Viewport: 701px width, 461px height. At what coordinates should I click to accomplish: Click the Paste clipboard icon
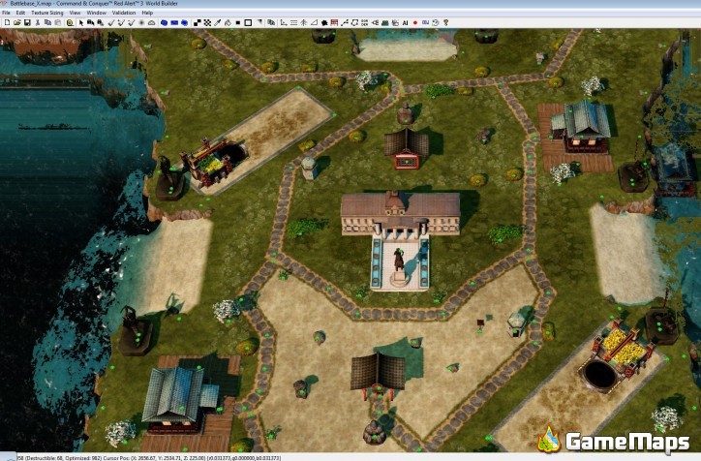coord(58,22)
